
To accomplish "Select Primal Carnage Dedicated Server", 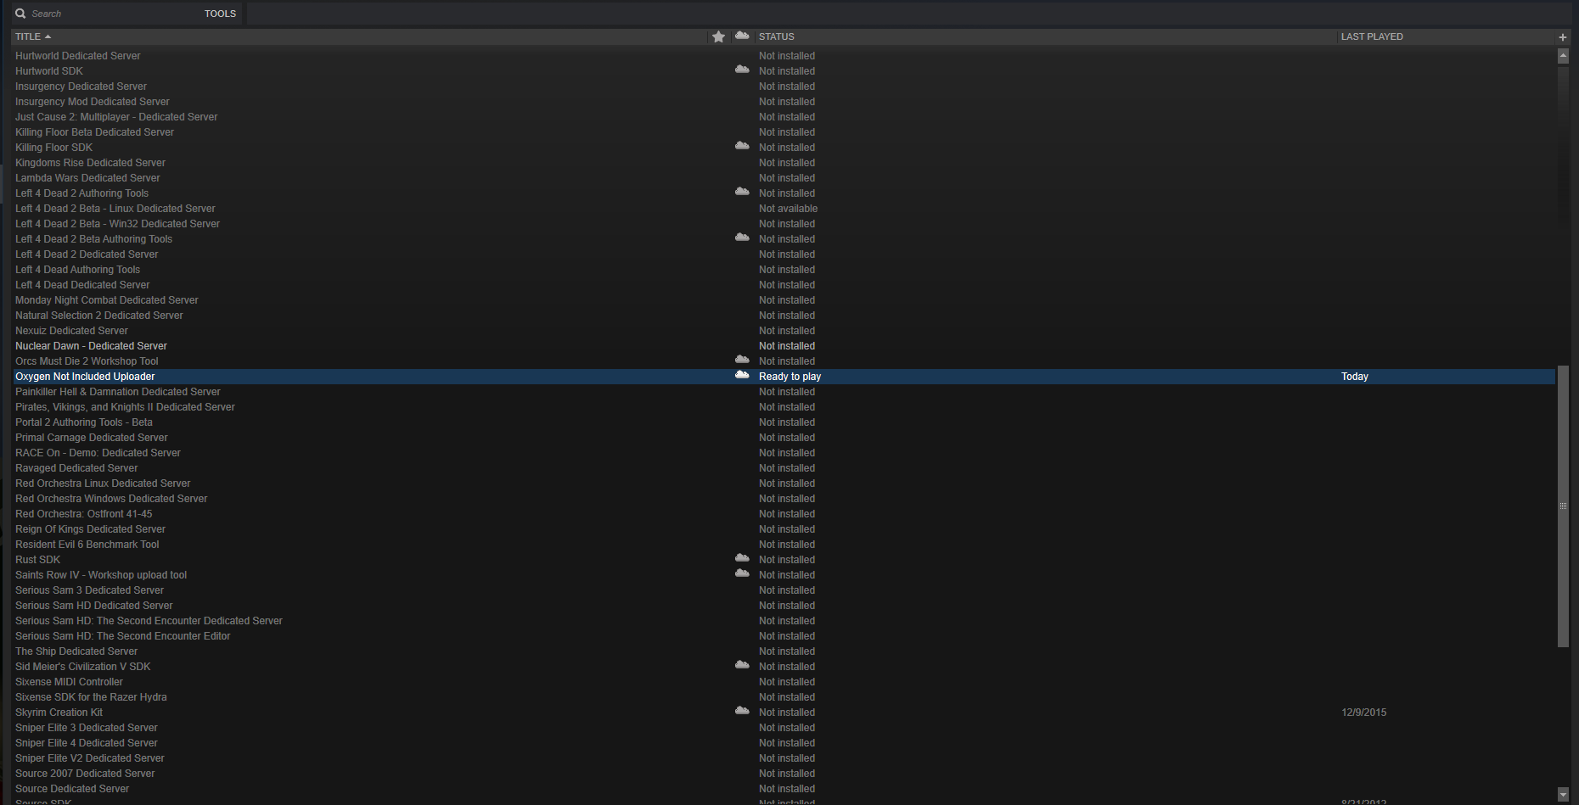I will tap(92, 438).
